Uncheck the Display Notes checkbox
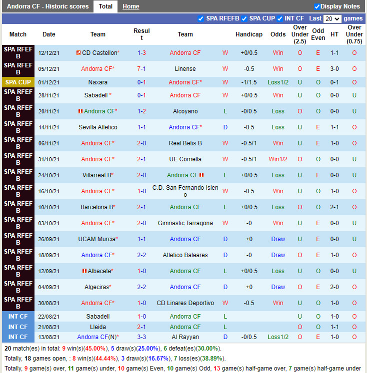 317,6
